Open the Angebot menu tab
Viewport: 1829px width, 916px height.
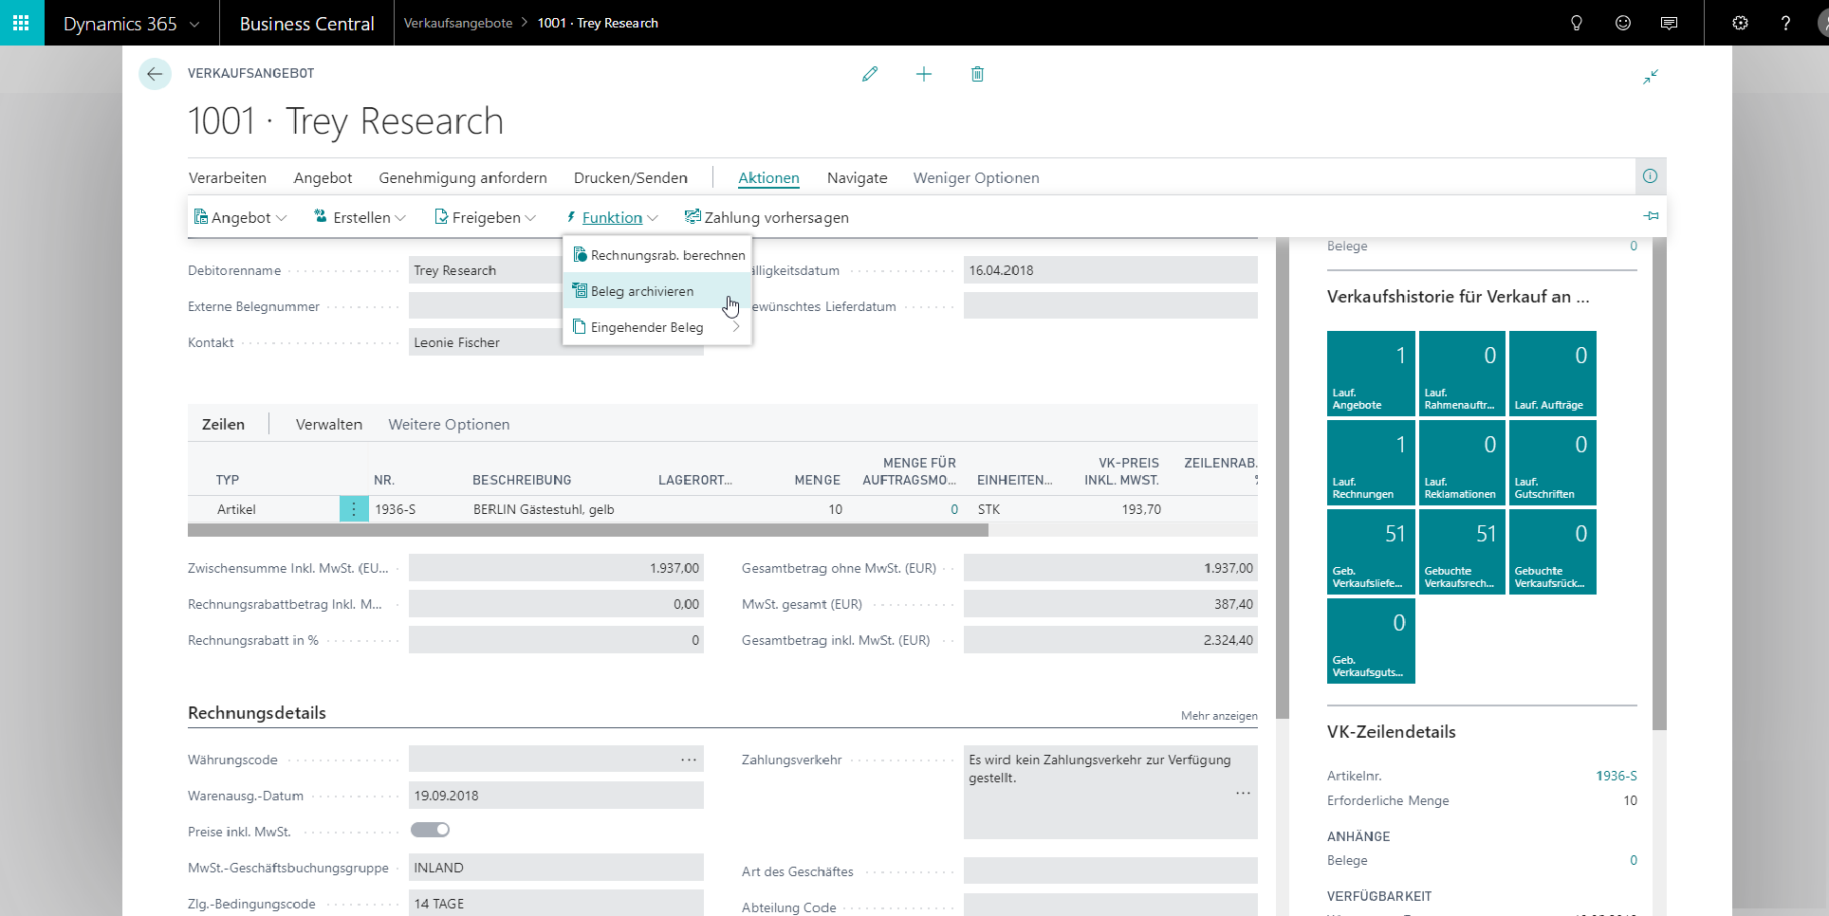pos(323,177)
